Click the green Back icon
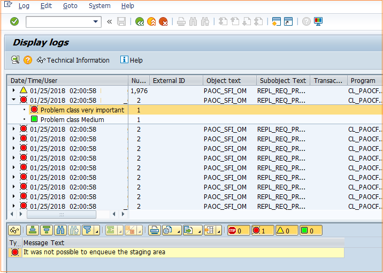 pos(140,22)
